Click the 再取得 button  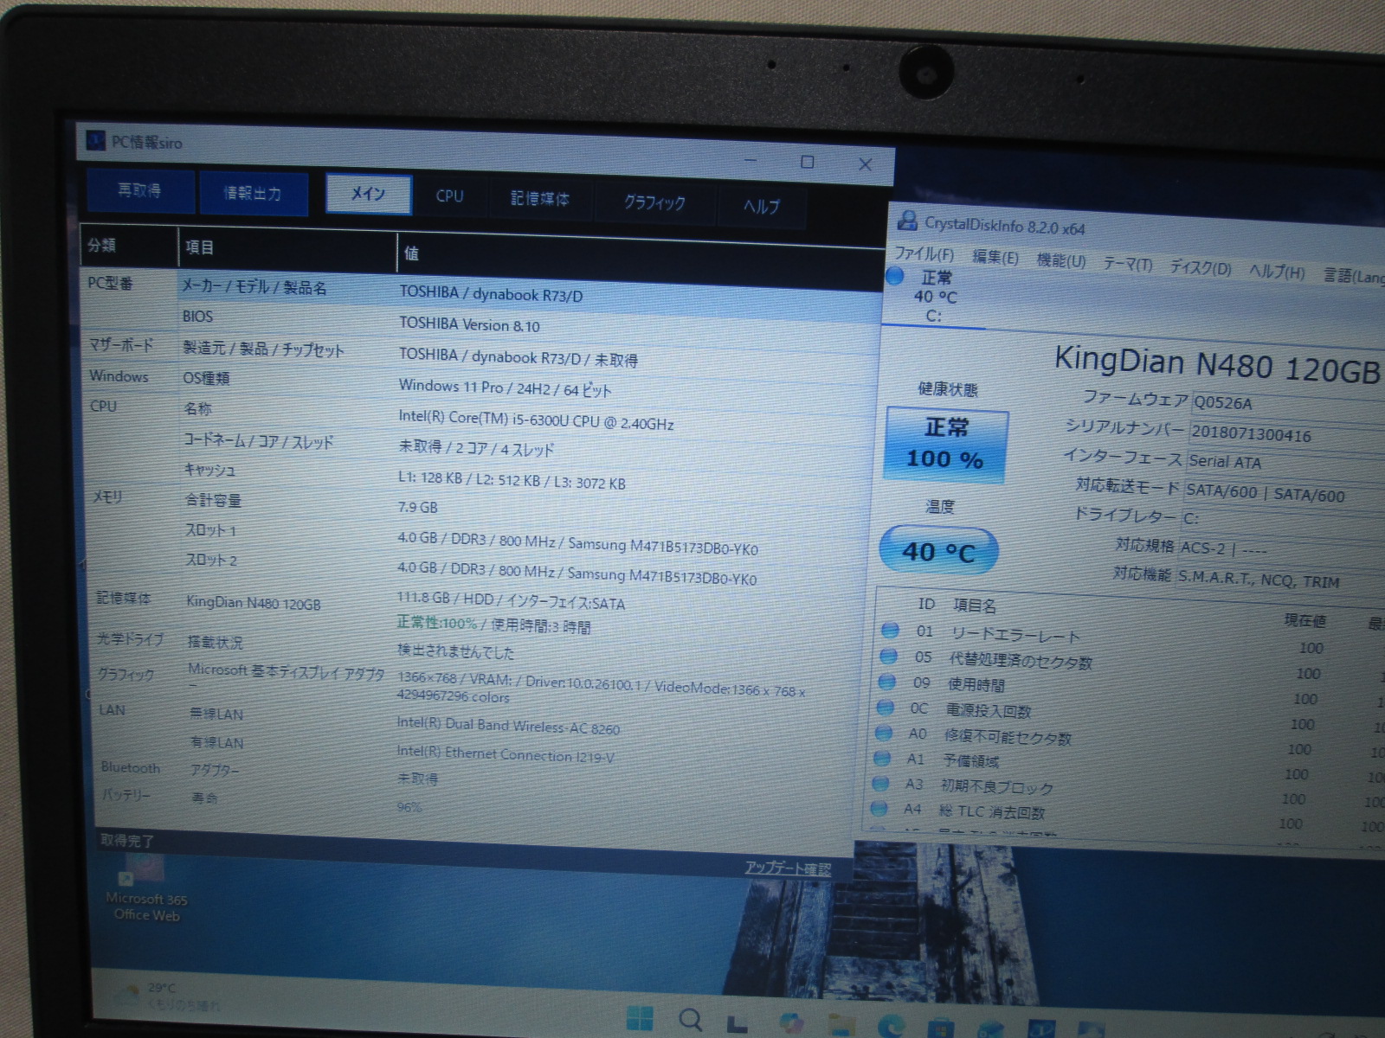(140, 190)
